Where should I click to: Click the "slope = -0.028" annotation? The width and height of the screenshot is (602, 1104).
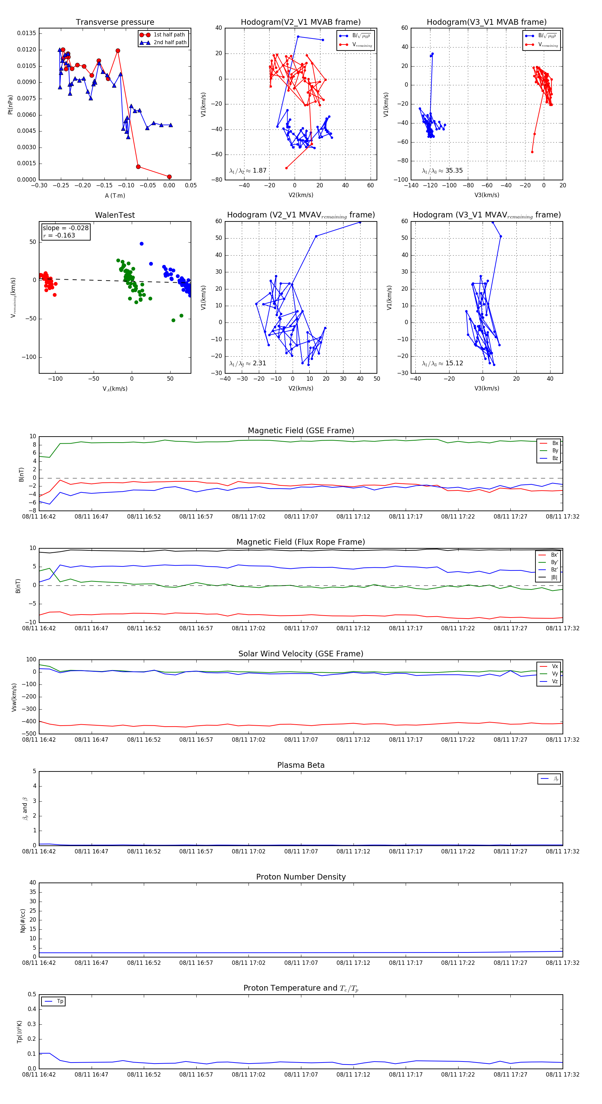click(66, 228)
